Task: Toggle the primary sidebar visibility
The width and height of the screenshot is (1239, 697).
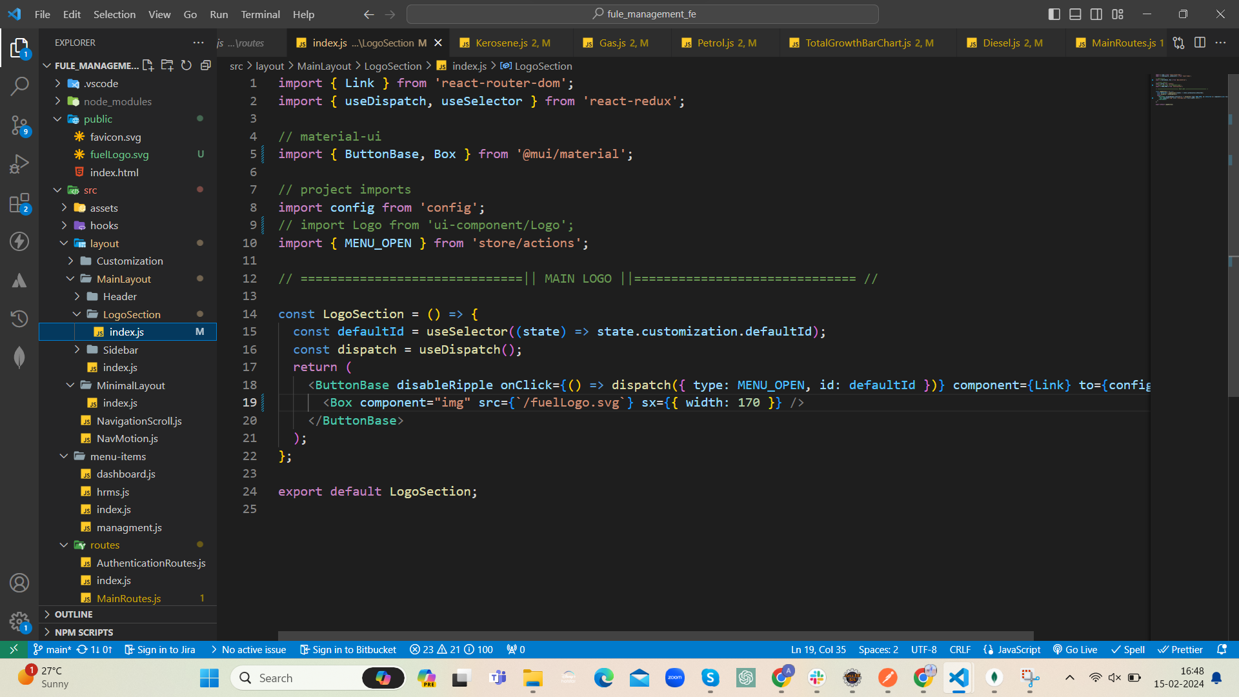Action: coord(1054,14)
